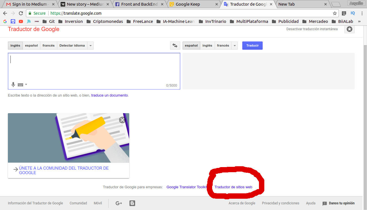Image resolution: width=367 pixels, height=210 pixels.
Task: Open the Phrasebook star icon
Action: pyautogui.click(x=350, y=29)
